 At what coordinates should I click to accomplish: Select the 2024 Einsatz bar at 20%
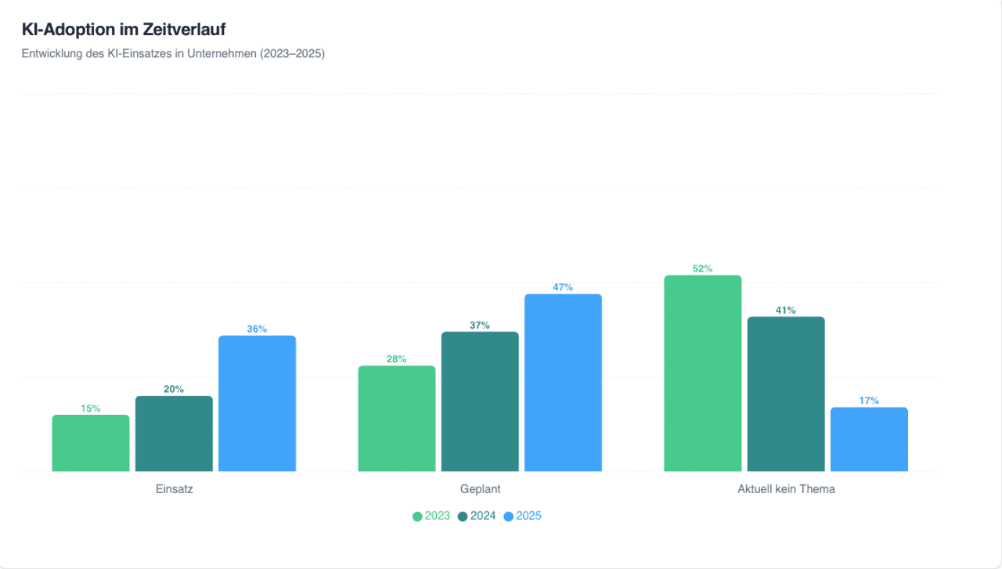174,434
